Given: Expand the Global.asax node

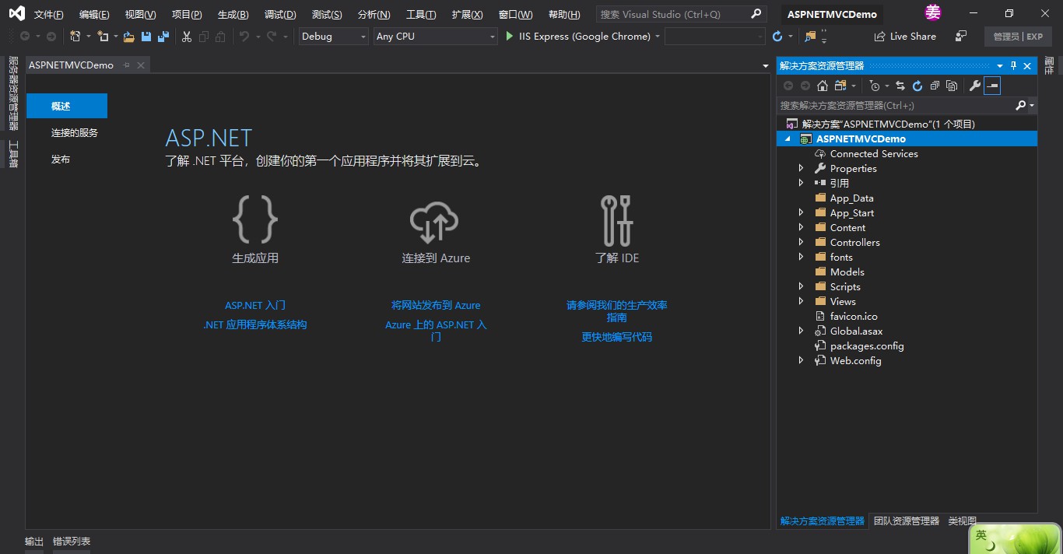Looking at the screenshot, I should [x=802, y=331].
